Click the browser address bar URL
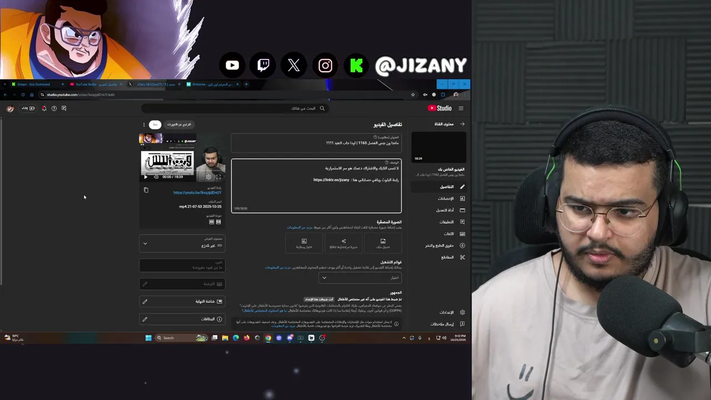Image resolution: width=711 pixels, height=400 pixels. 81,95
